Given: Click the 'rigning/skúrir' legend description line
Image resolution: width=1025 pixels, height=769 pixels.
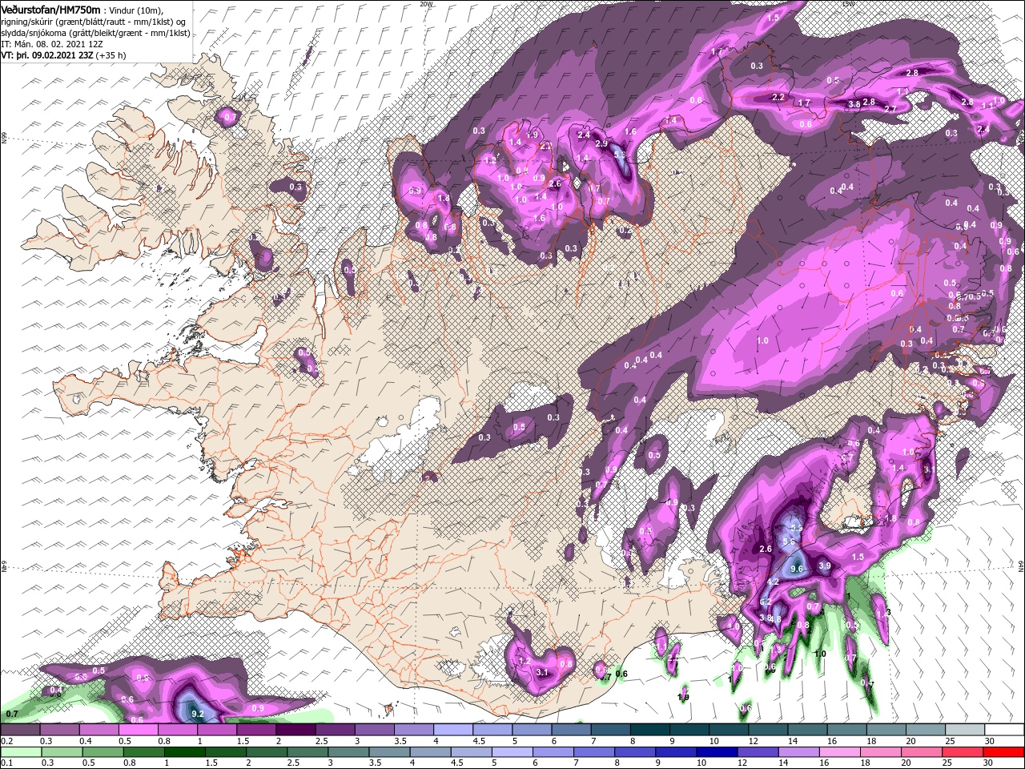Looking at the screenshot, I should click(93, 21).
